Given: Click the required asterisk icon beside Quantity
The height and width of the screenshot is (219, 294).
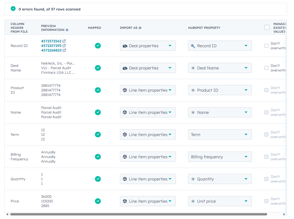Looking at the screenshot, I should click(193, 179).
